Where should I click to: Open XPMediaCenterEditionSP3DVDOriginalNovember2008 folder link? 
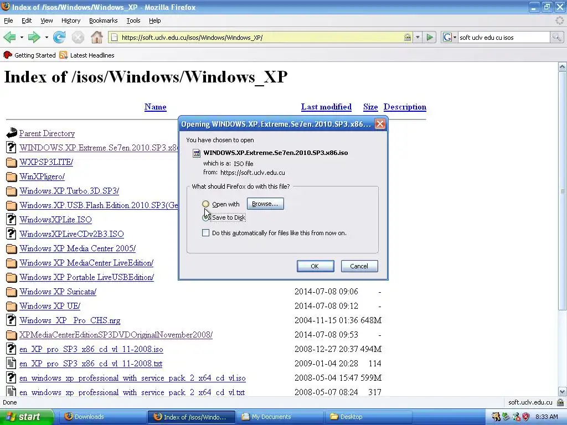[x=116, y=335]
